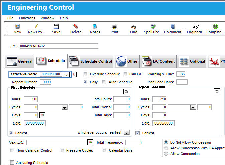
Task: Open the Help menu
Action: tap(64, 18)
